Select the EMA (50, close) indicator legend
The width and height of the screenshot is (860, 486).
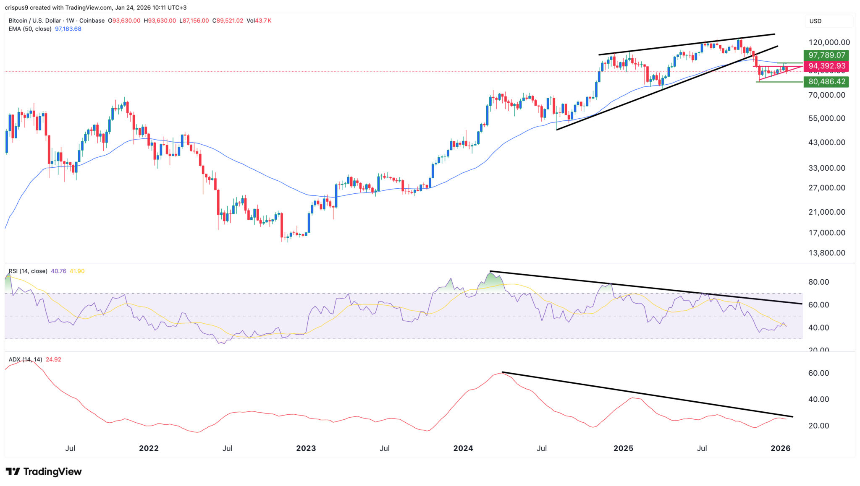tap(30, 29)
